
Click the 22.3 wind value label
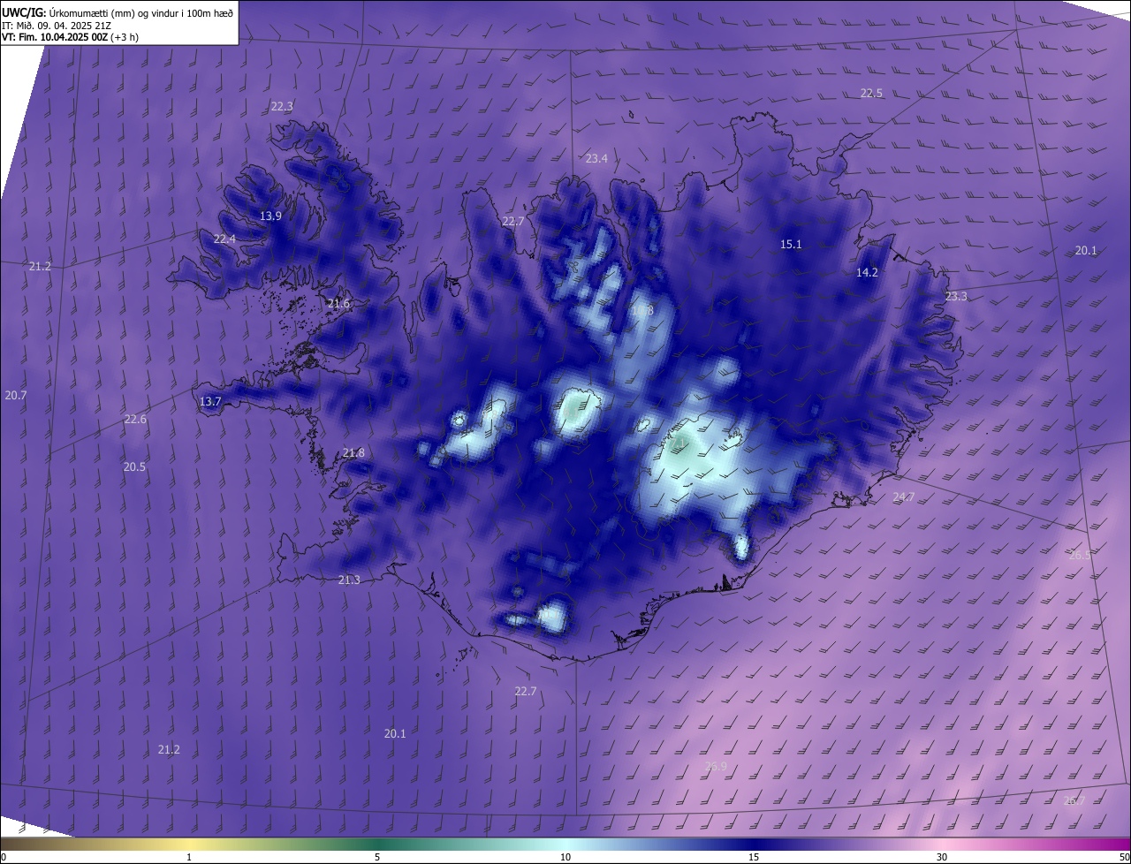click(282, 106)
